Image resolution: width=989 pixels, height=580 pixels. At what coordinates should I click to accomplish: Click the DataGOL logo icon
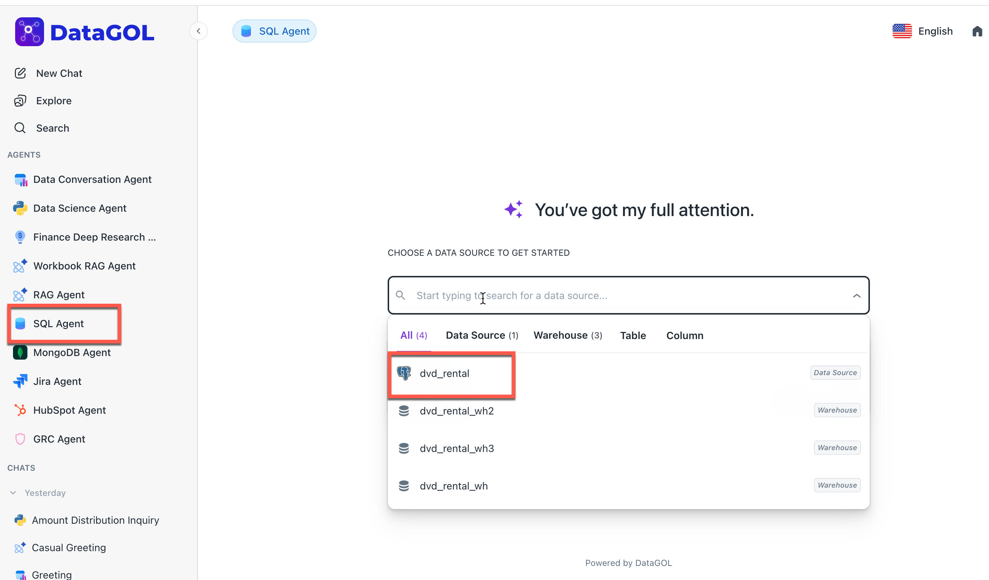coord(30,32)
